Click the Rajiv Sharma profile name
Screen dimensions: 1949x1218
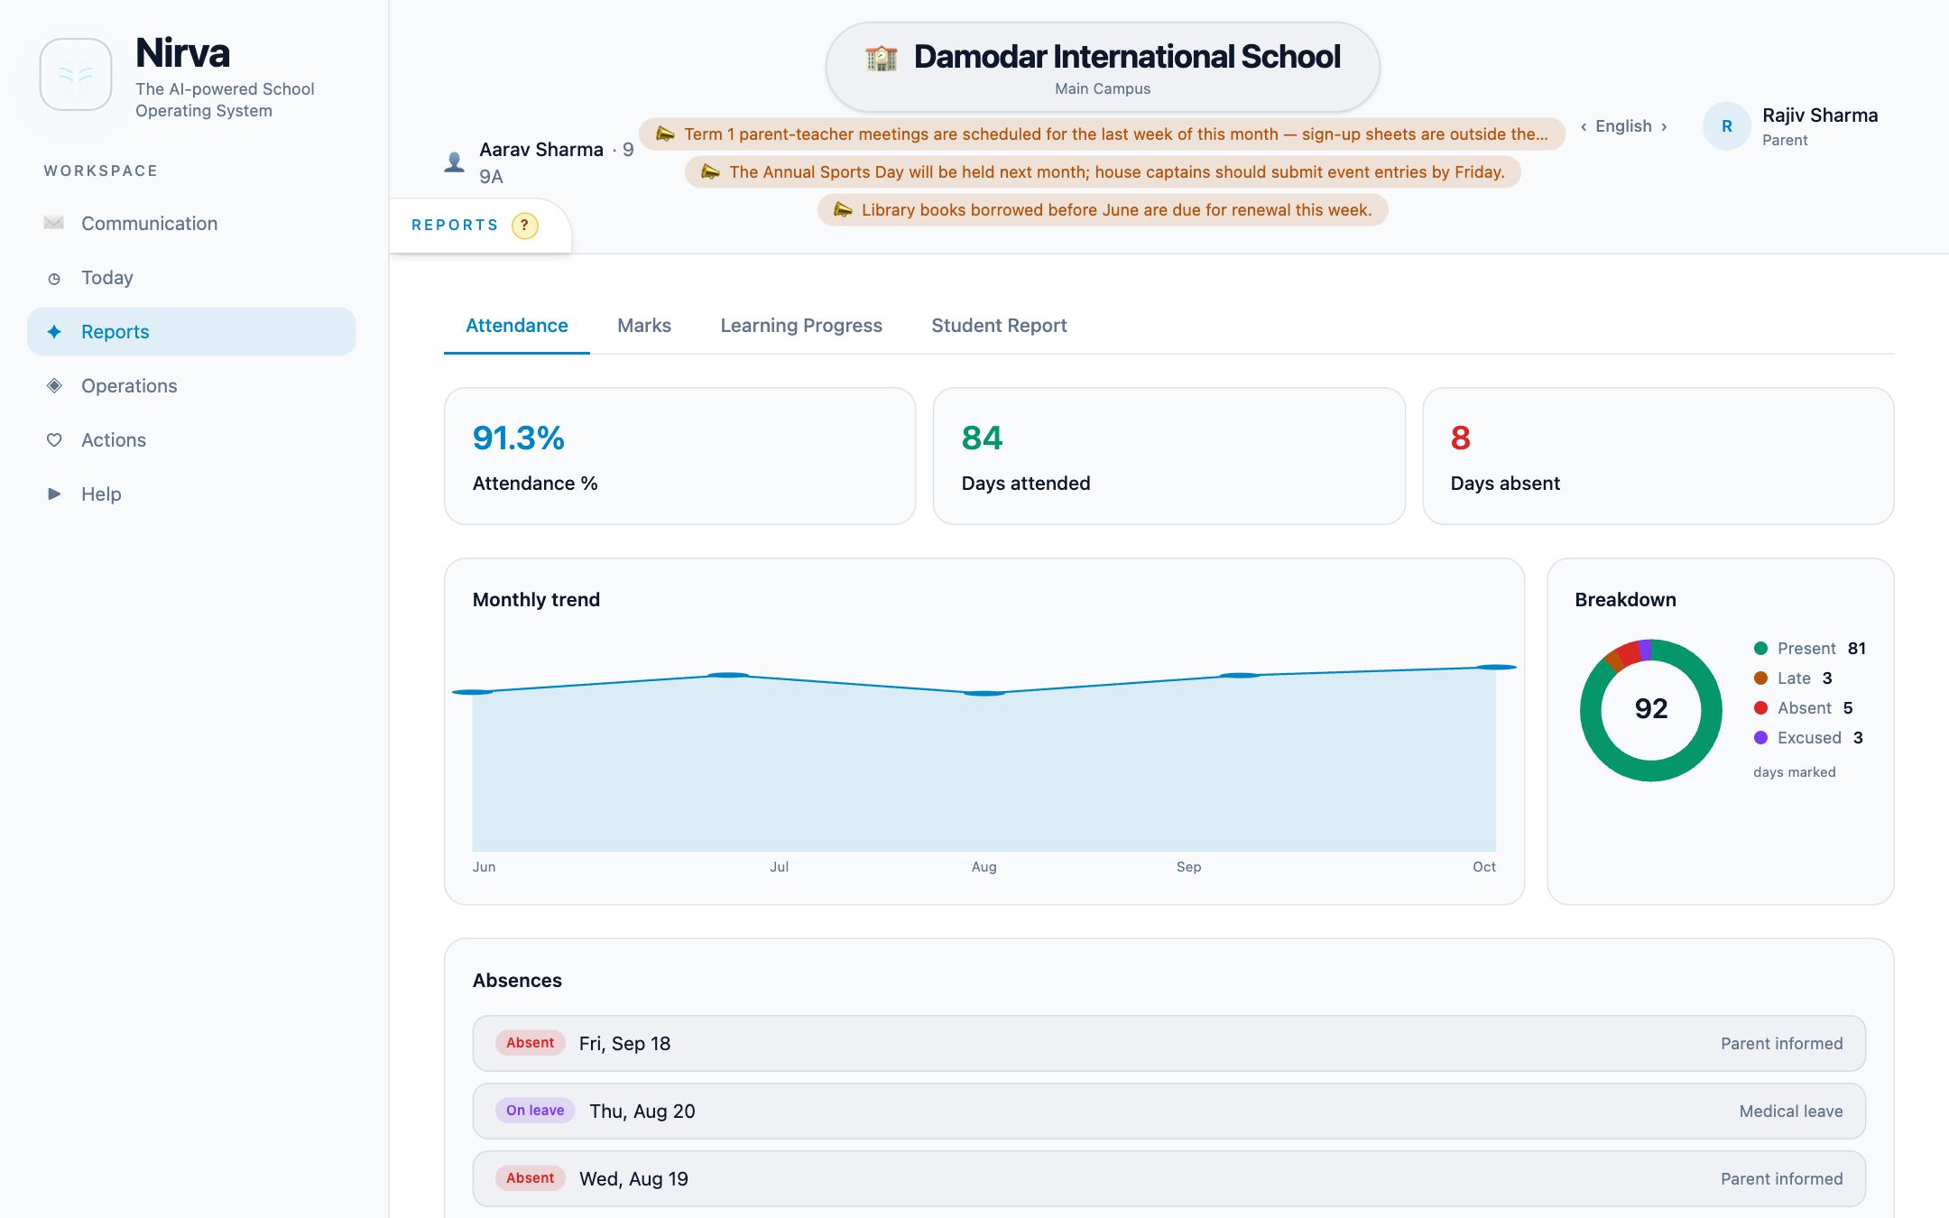coord(1820,115)
